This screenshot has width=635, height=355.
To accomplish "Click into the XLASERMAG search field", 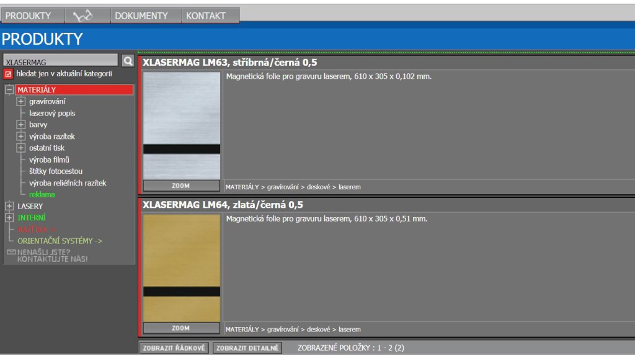I will coord(60,61).
